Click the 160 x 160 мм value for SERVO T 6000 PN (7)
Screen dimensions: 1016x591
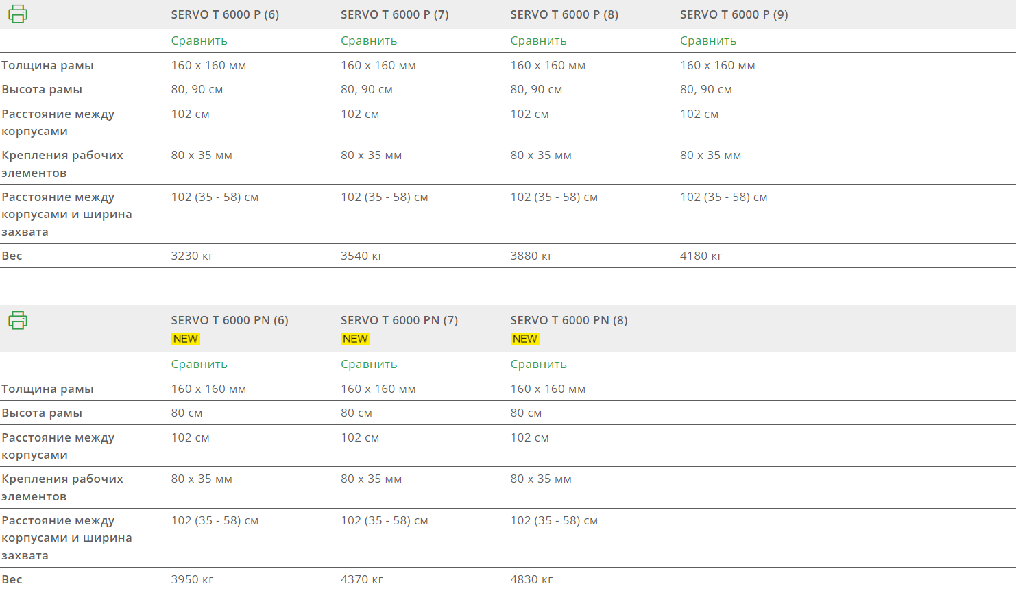coord(378,389)
